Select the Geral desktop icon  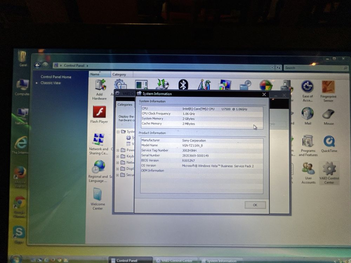22,59
